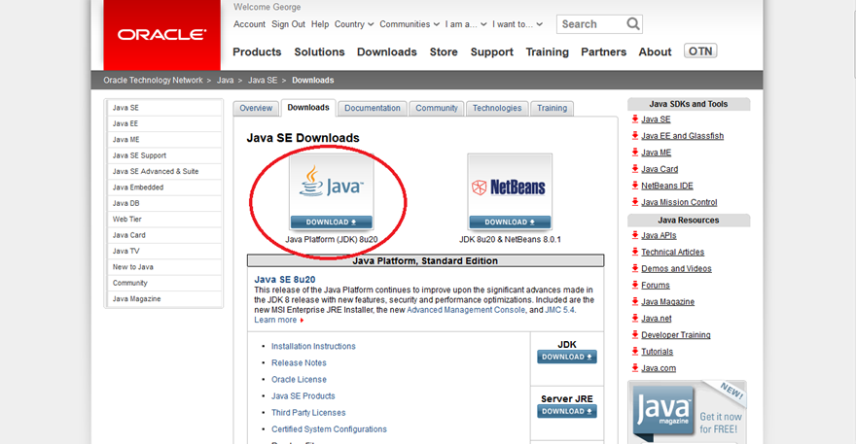The width and height of the screenshot is (856, 444).
Task: Click the NetBeans logo image
Action: point(509,185)
